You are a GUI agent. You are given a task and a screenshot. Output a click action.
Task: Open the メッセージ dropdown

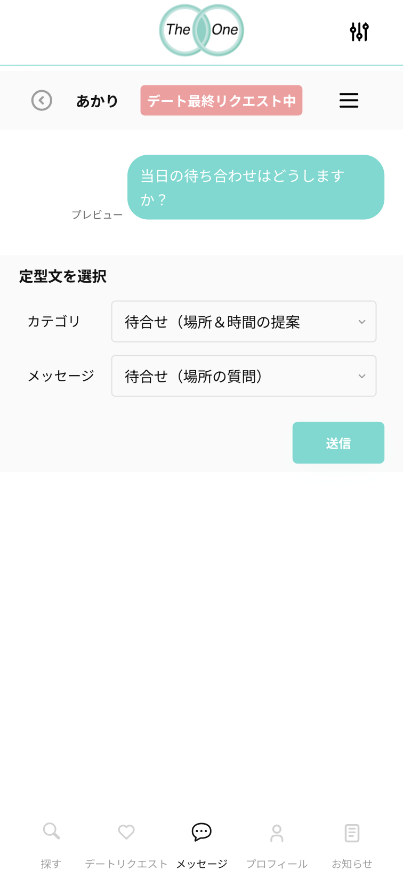244,376
